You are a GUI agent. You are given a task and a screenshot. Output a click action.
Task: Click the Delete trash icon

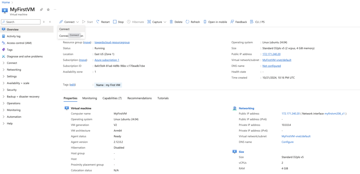coord(171,22)
